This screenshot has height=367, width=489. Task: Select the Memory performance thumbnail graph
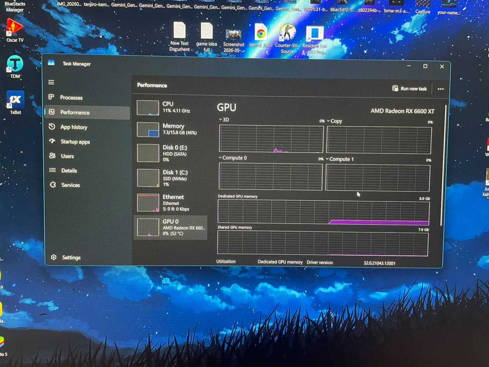148,130
